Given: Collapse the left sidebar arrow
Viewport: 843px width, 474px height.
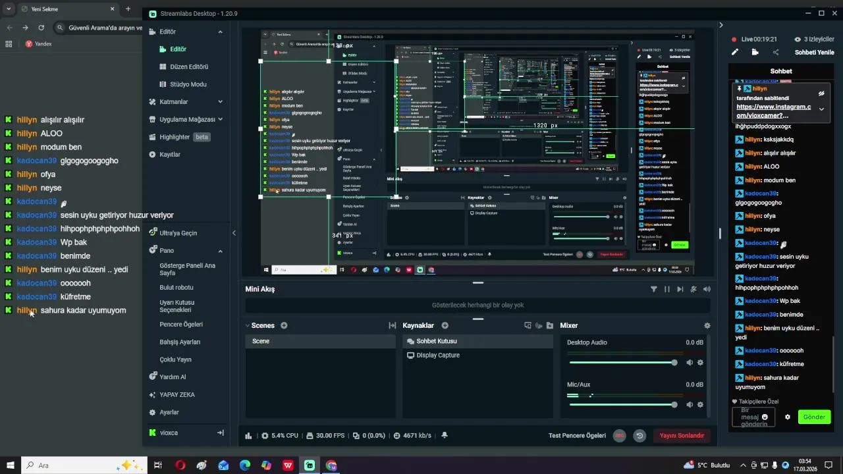Looking at the screenshot, I should [234, 232].
